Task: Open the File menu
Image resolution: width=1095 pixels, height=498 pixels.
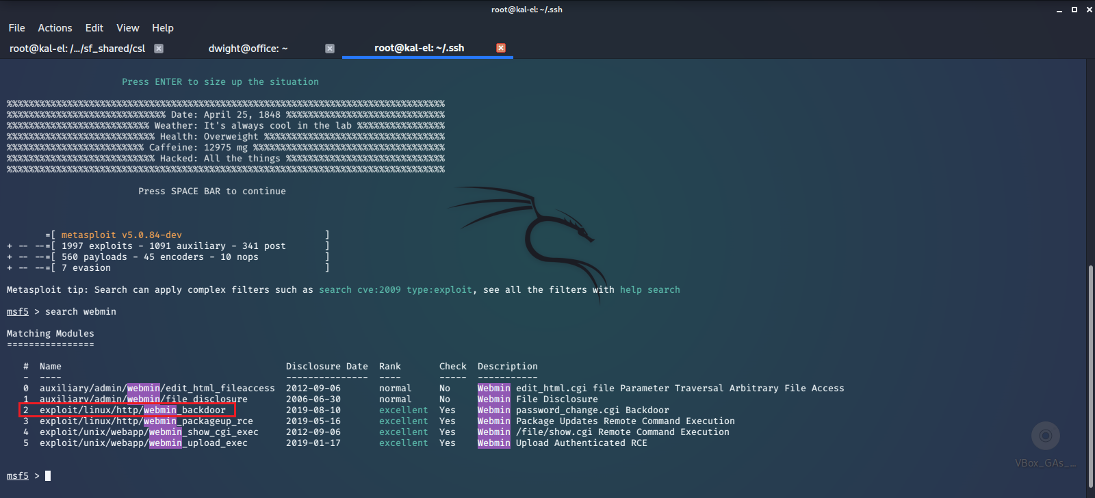Action: [16, 28]
